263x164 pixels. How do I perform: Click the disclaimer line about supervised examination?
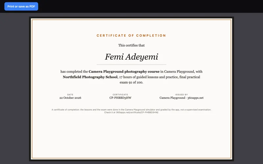click(x=131, y=110)
